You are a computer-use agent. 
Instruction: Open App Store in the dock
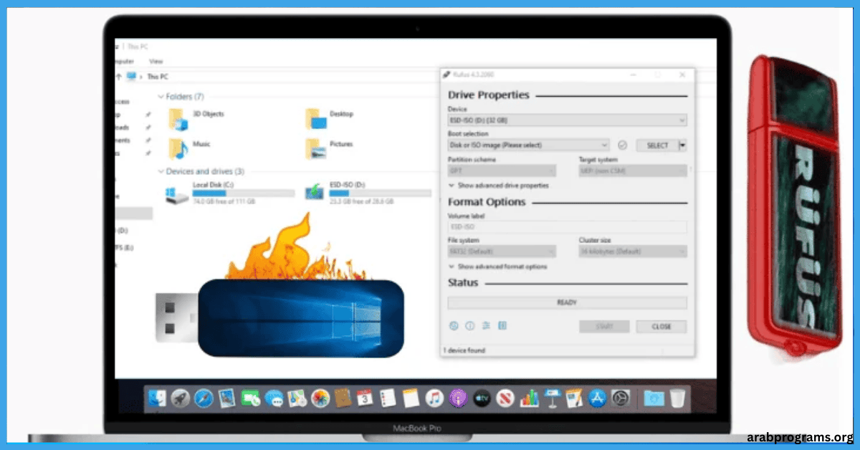[x=598, y=398]
